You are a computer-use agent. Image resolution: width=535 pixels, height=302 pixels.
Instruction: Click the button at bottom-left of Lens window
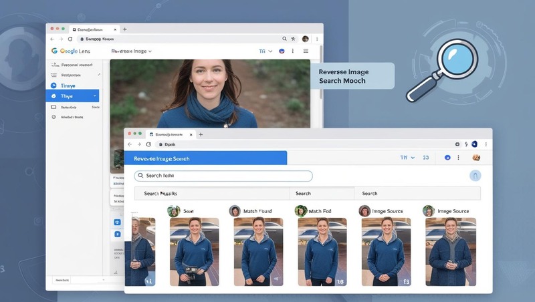[62, 280]
